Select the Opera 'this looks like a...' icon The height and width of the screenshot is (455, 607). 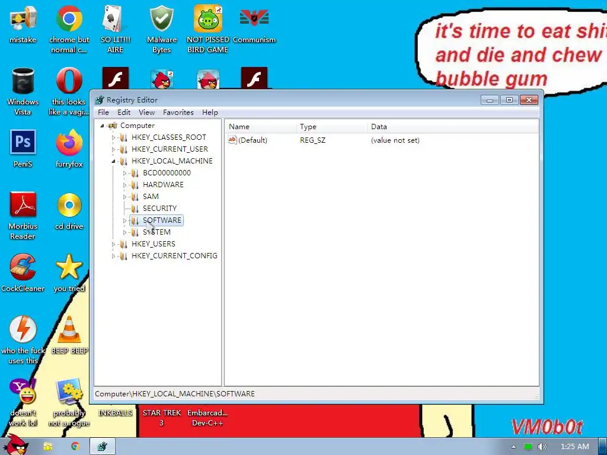(69, 91)
